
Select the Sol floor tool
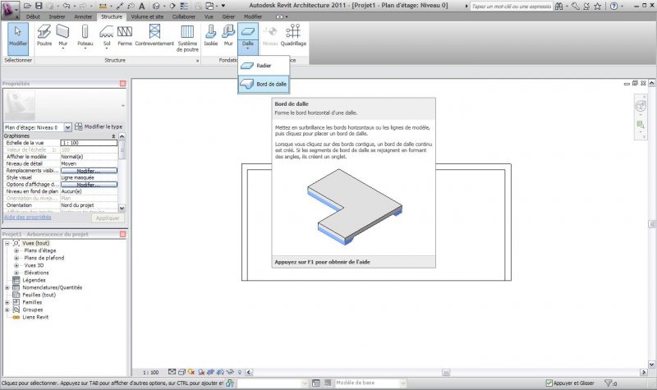pos(107,36)
